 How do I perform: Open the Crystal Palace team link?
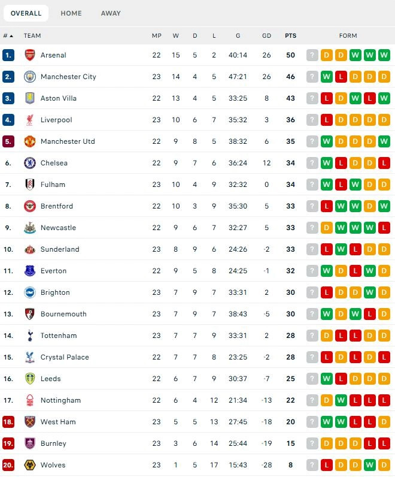65,357
